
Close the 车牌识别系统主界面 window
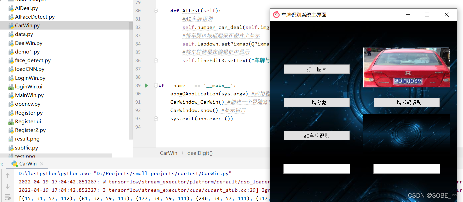tap(447, 15)
